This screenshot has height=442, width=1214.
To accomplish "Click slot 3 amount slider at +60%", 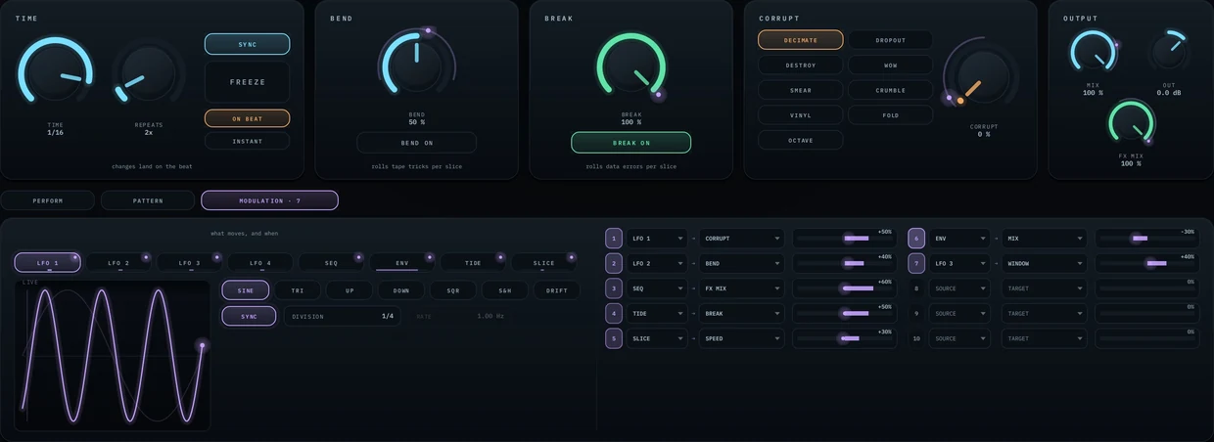I will 843,288.
